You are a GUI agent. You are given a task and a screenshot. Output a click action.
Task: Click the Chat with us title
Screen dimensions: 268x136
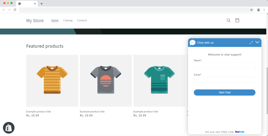coord(205,42)
